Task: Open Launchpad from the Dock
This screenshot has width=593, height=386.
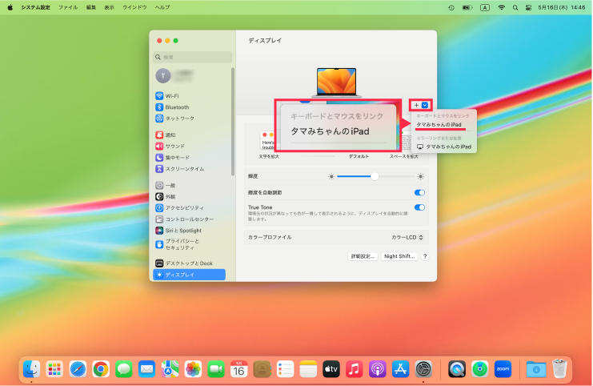Action: point(54,369)
